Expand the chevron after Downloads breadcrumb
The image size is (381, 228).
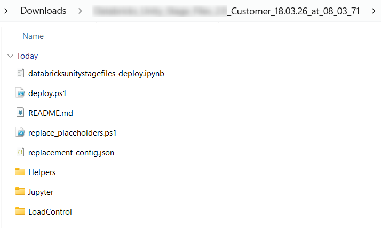pos(80,11)
